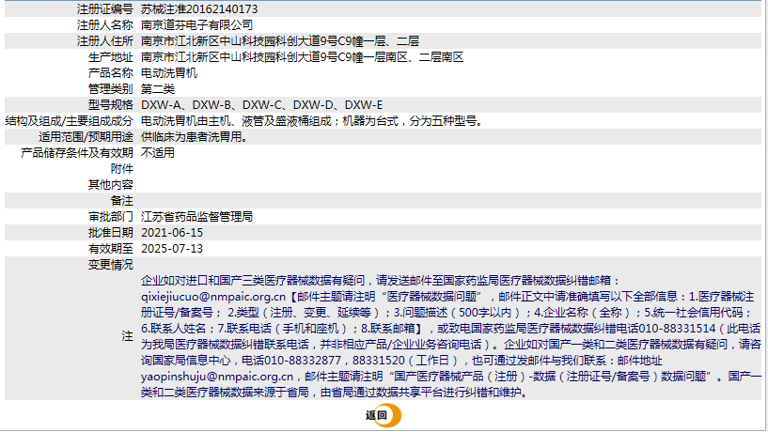Click the 有效期至 label
This screenshot has width=768, height=432.
pos(111,249)
